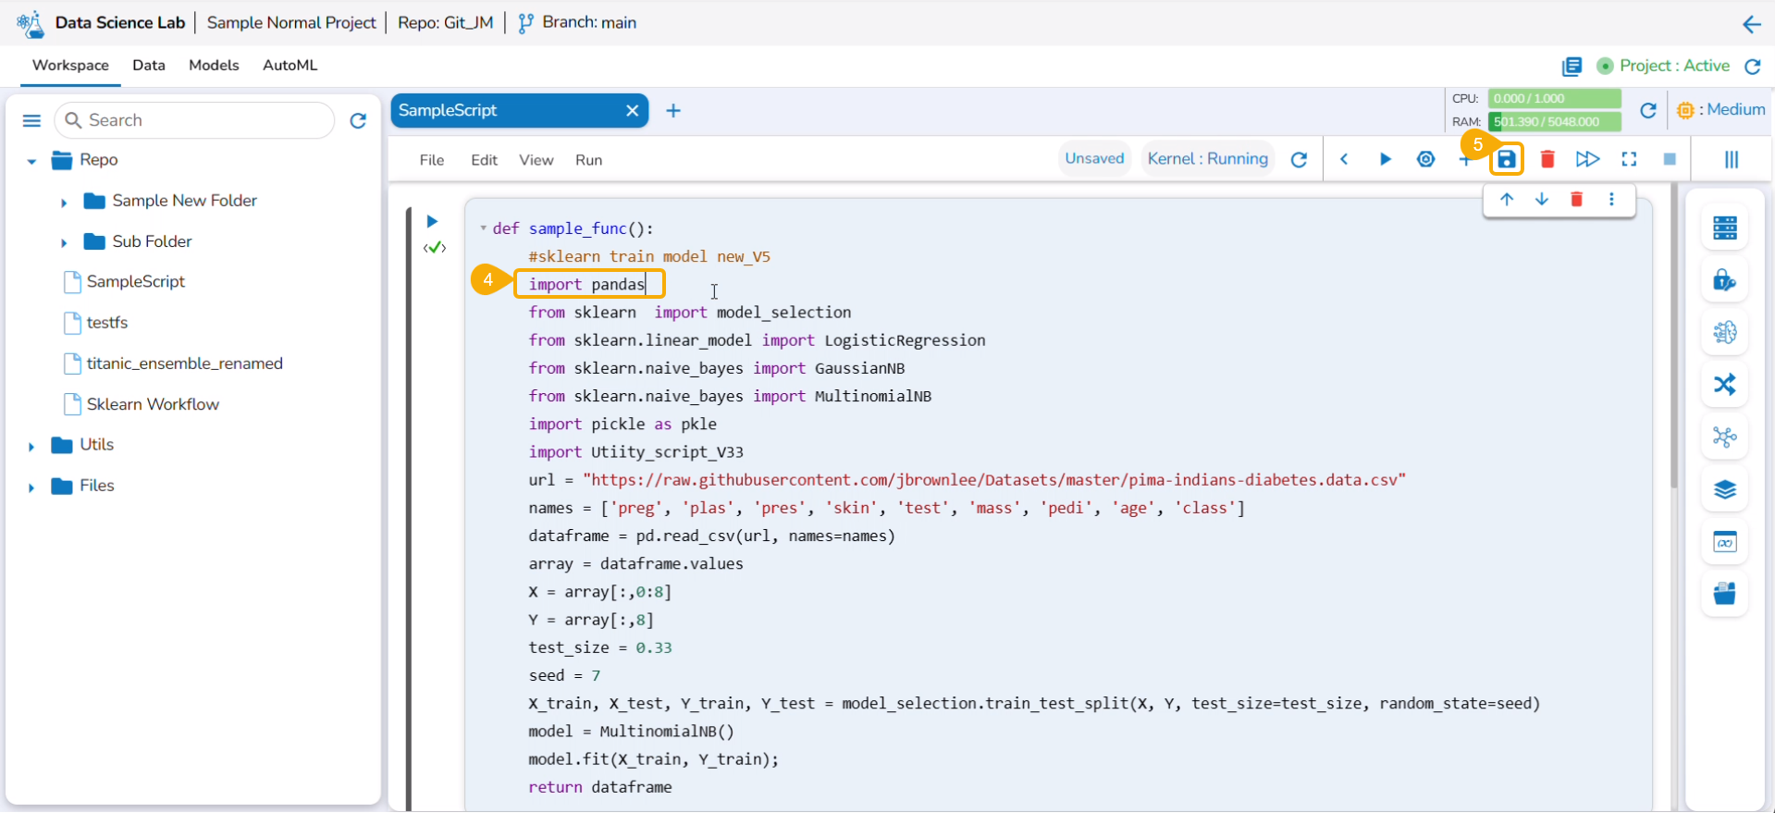
Task: Expand the Utils folder
Action: [31, 446]
